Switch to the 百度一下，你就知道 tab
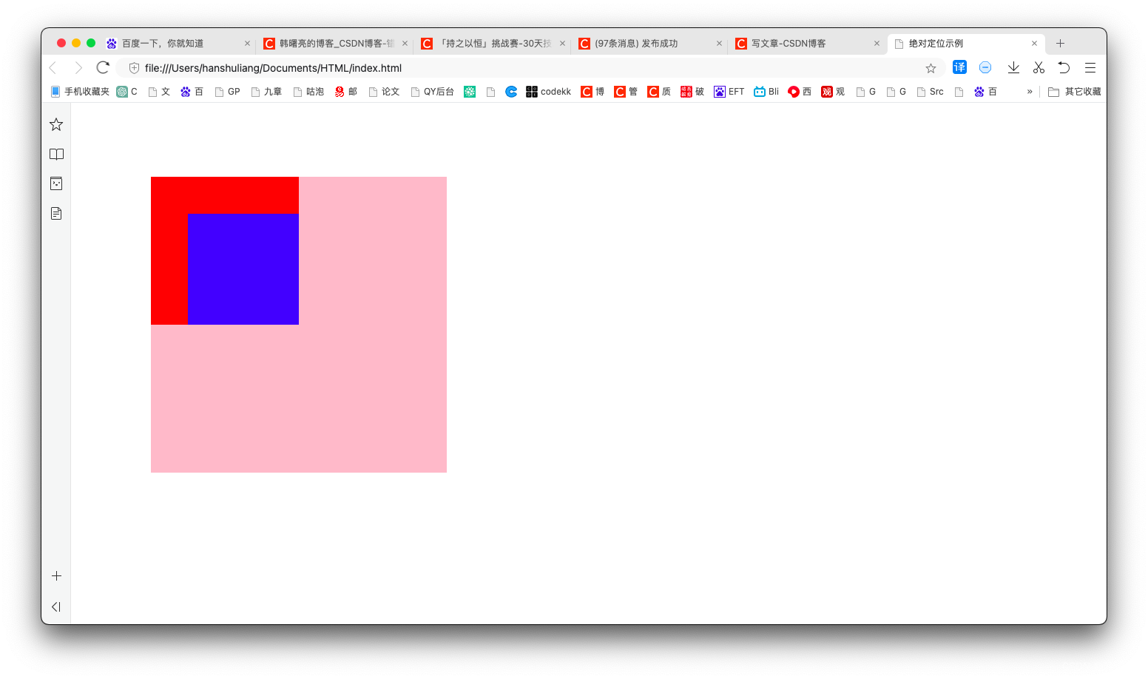The height and width of the screenshot is (679, 1148). 178,44
